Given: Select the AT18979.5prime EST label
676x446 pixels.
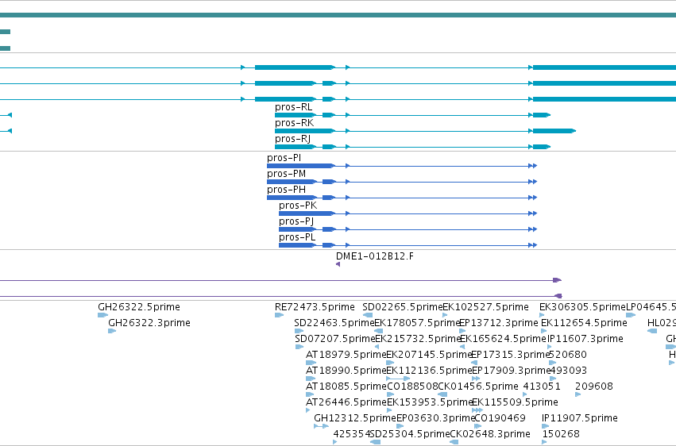Looking at the screenshot, I should [x=346, y=356].
